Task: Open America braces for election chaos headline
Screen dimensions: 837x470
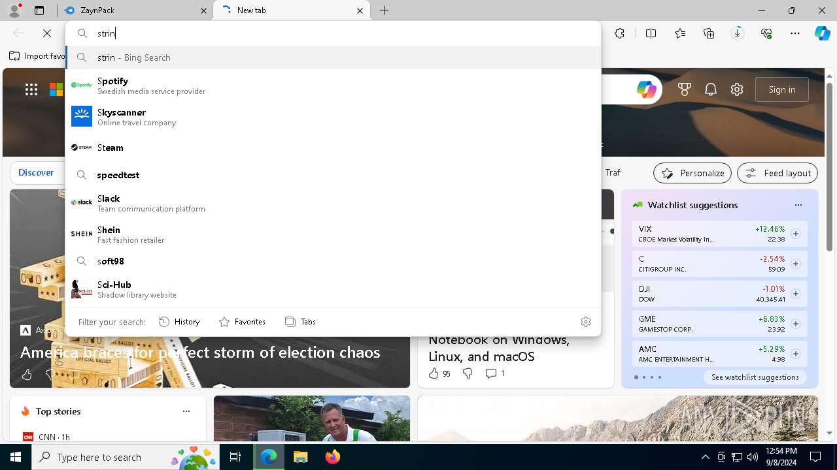Action: coord(200,352)
